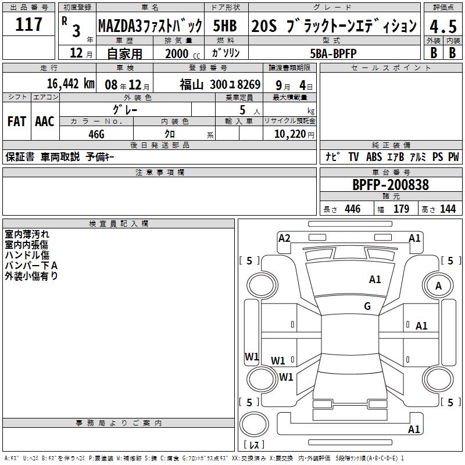This screenshot has width=465, height=465.
Task: Select the inspection date 08年12月
Action: pyautogui.click(x=127, y=85)
